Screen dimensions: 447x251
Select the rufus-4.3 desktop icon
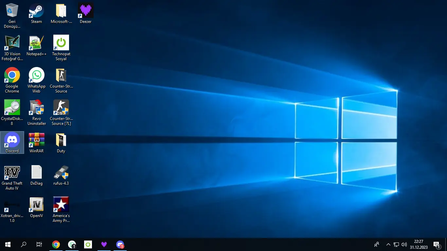tap(61, 175)
